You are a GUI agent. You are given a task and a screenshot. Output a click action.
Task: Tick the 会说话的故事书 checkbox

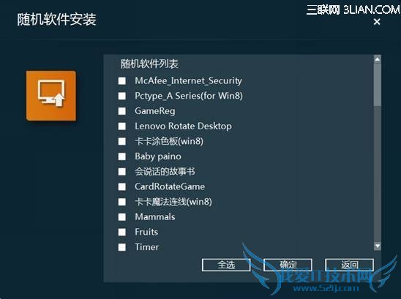click(122, 172)
